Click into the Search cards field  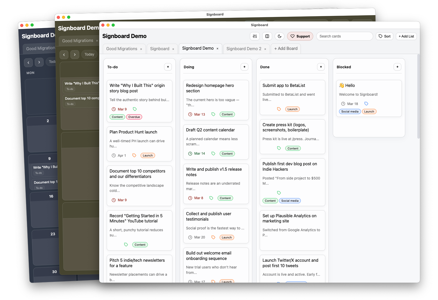[344, 36]
